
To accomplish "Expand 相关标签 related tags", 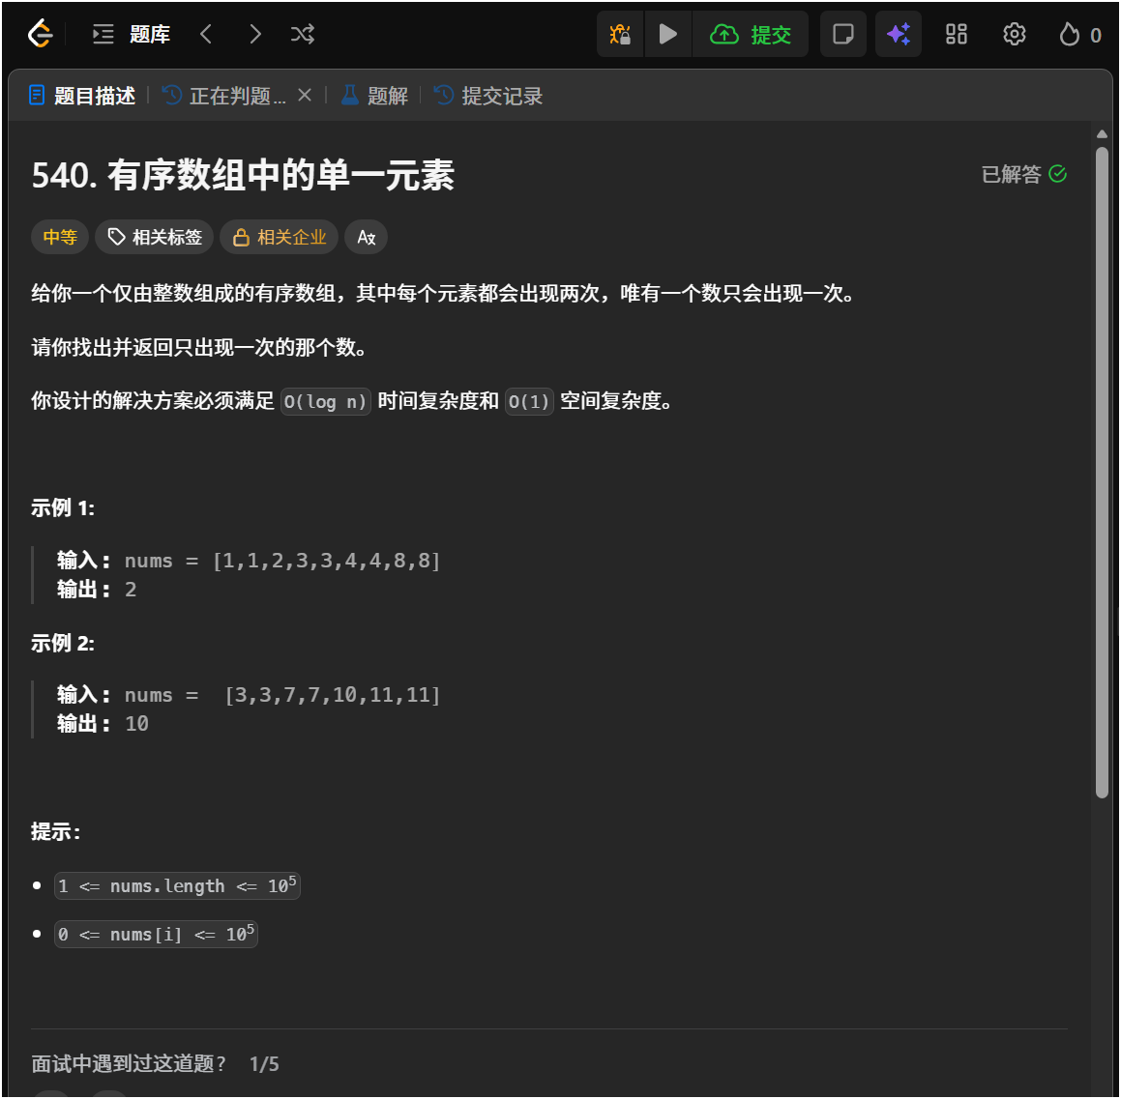I will 155,237.
